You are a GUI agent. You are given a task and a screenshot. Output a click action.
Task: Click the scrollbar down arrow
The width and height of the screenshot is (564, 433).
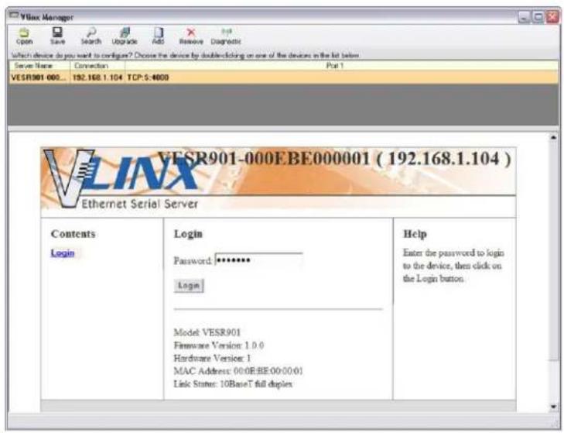553,407
